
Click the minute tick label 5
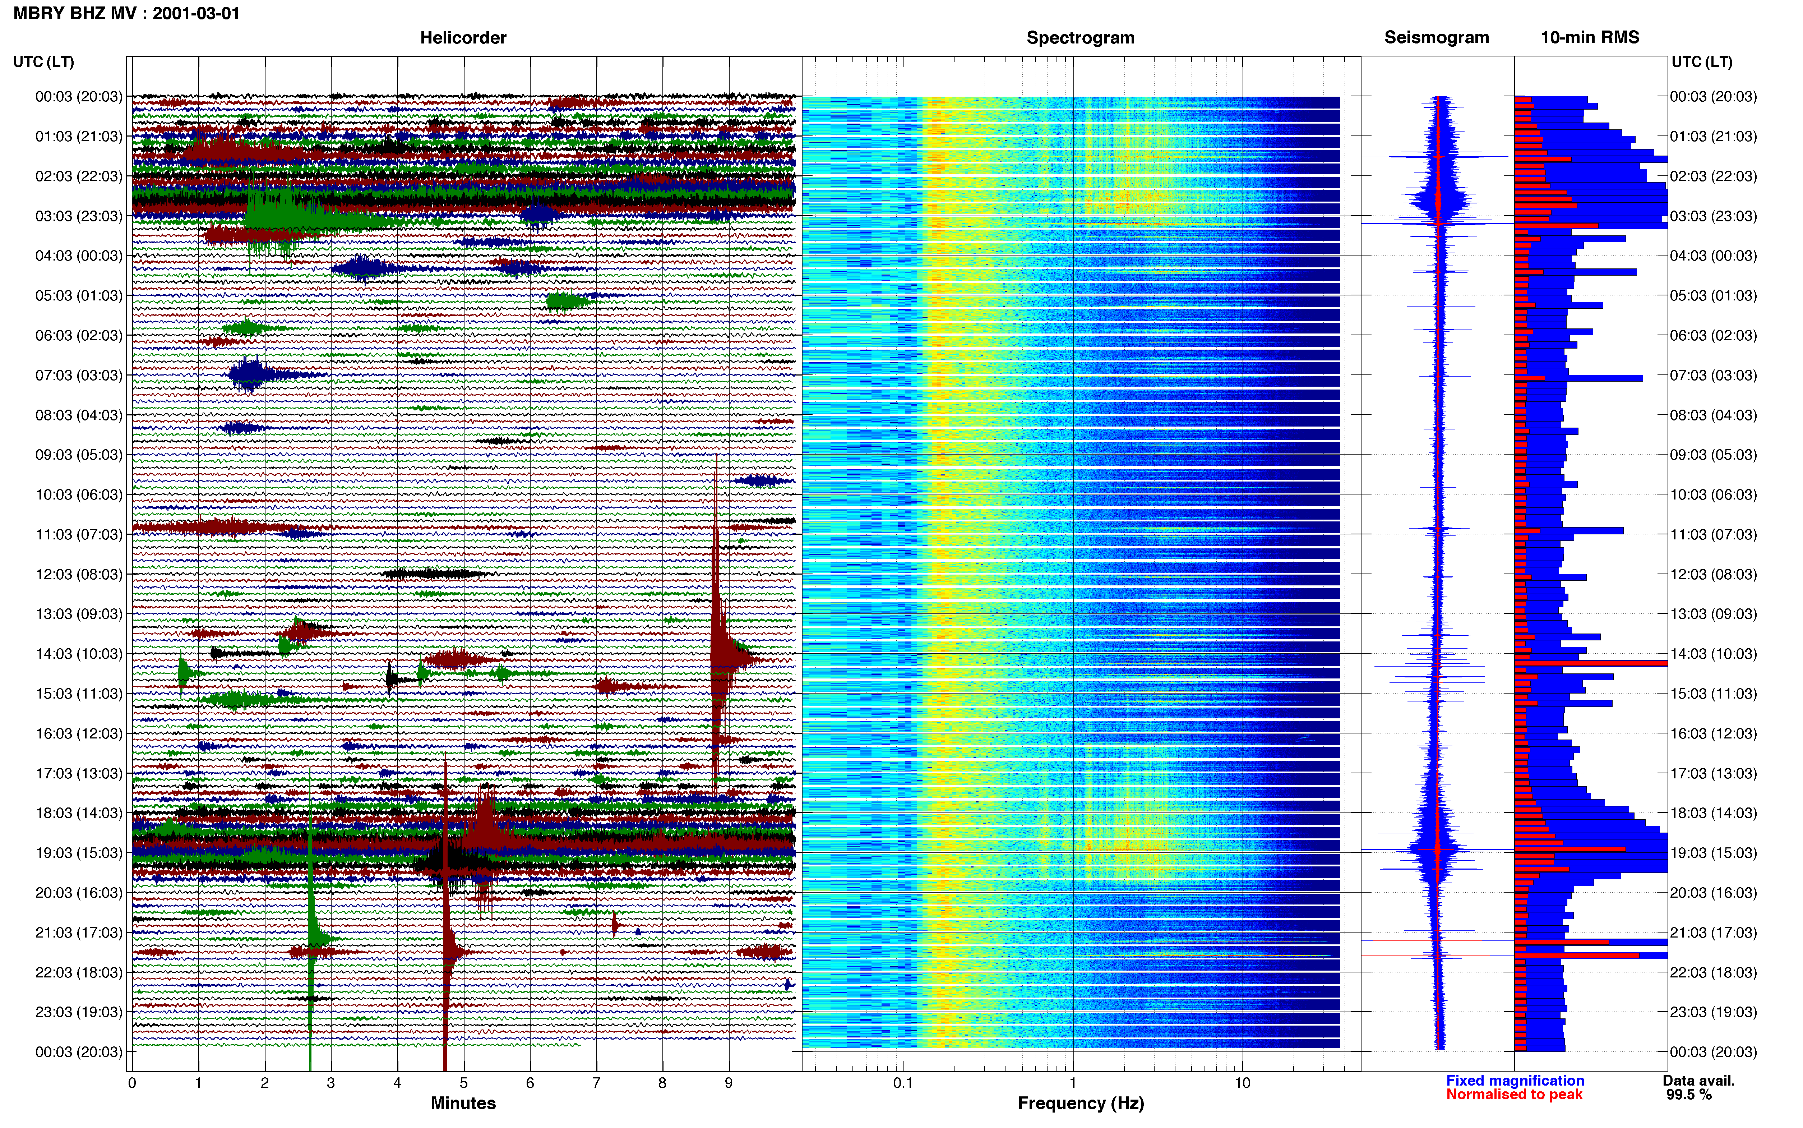[463, 1083]
